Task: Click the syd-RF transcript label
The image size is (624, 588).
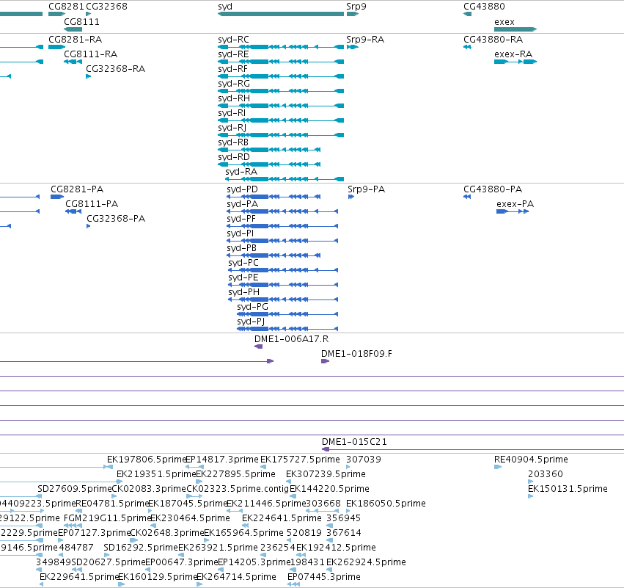Action: (232, 69)
